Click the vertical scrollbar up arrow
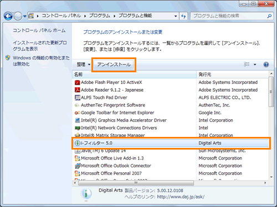 click(x=271, y=73)
